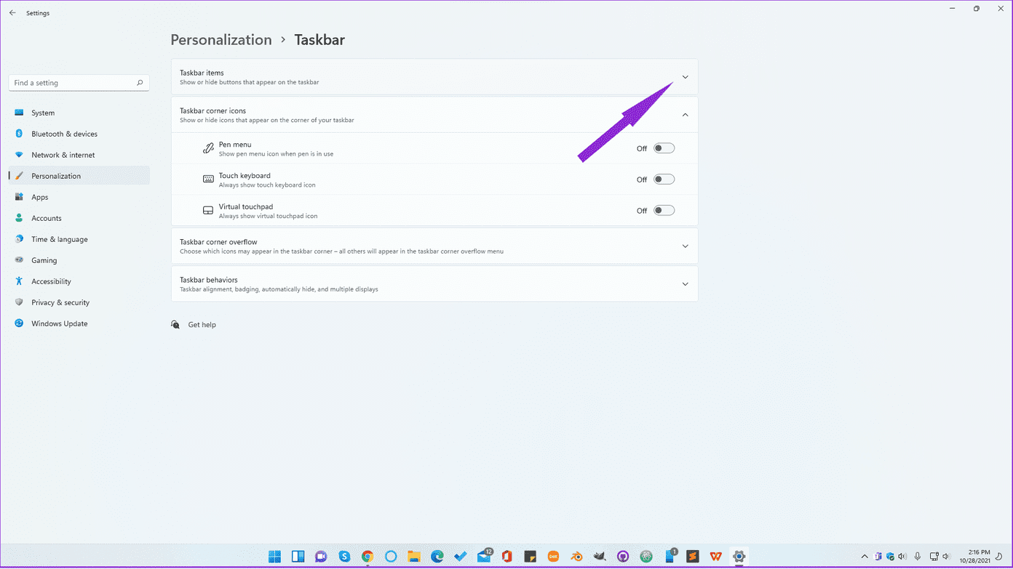The width and height of the screenshot is (1013, 569).
Task: Click the Find a setting search field
Action: (x=79, y=83)
